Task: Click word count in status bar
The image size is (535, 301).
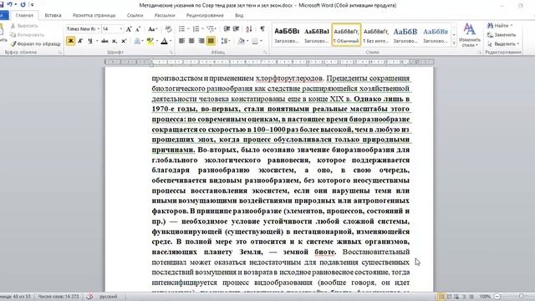Action: click(58, 297)
